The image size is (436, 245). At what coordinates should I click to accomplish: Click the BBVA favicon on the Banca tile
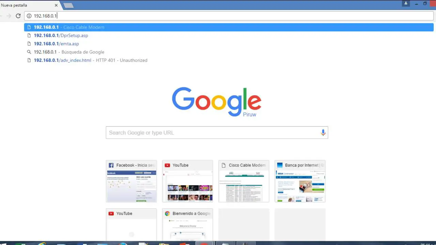coord(280,165)
